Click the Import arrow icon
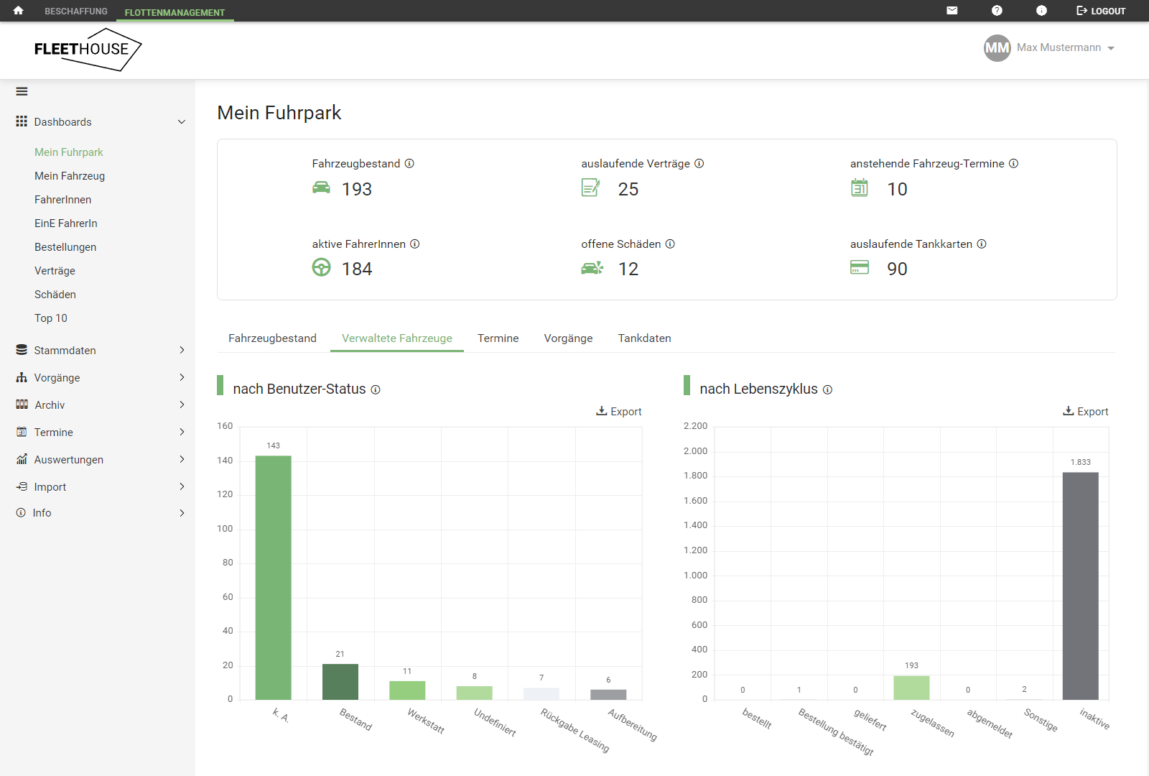The image size is (1149, 776). pos(22,486)
